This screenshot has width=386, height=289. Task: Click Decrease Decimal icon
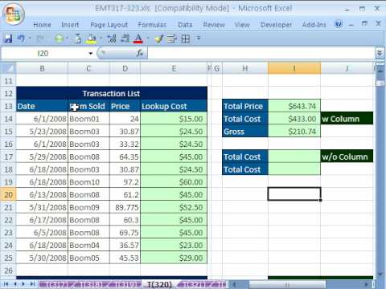125,39
